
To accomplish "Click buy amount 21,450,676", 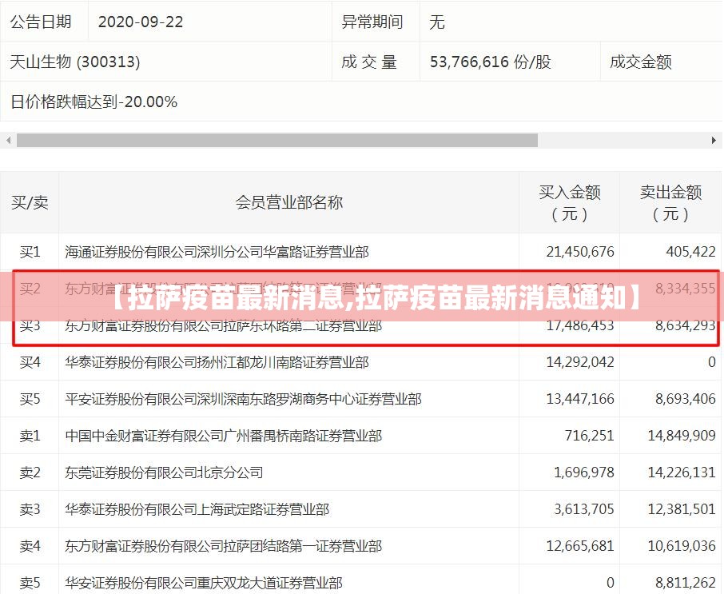I will point(580,252).
